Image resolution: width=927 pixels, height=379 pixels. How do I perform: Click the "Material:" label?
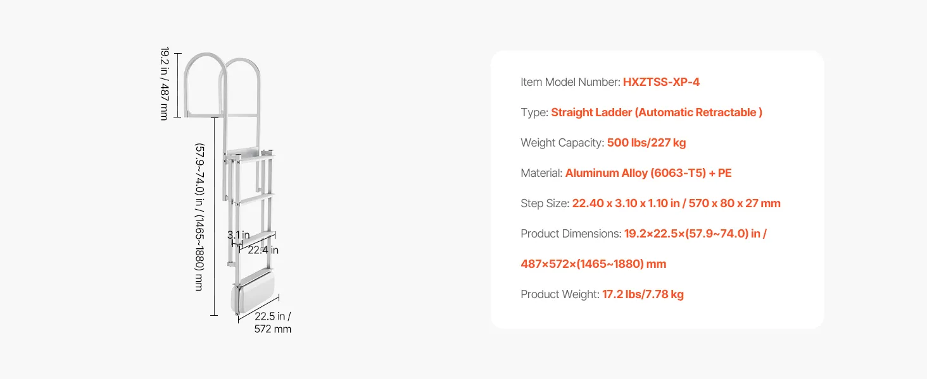[541, 173]
